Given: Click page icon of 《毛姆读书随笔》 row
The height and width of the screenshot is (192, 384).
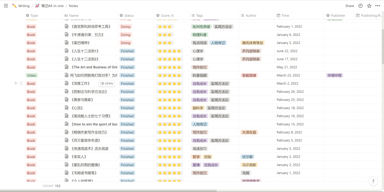Looking at the screenshot, I should coord(66,173).
